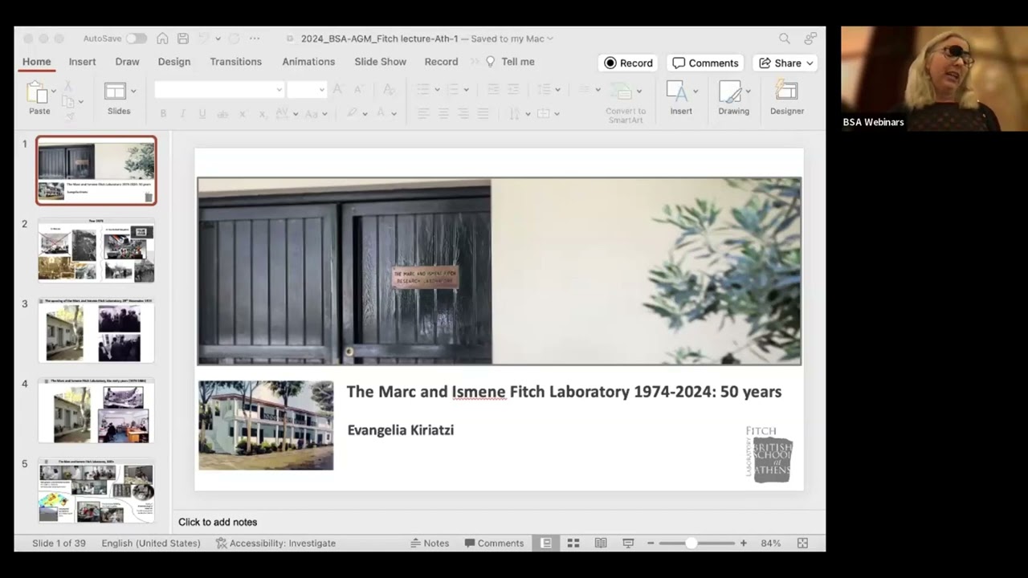Expand the Slides layout dropdown arrow
The height and width of the screenshot is (578, 1028).
pyautogui.click(x=133, y=91)
